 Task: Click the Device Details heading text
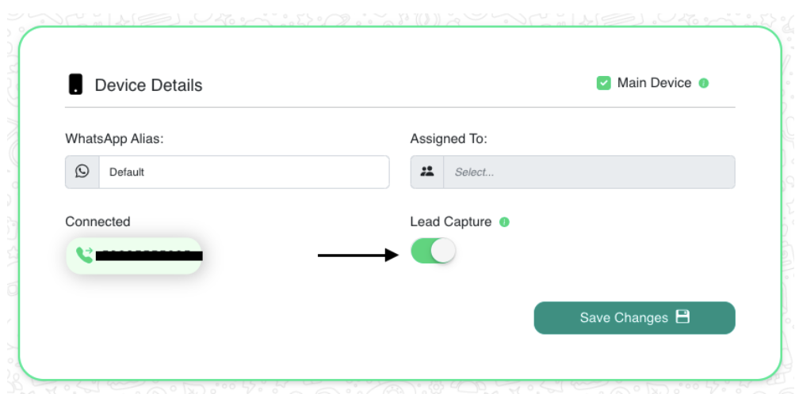[148, 85]
